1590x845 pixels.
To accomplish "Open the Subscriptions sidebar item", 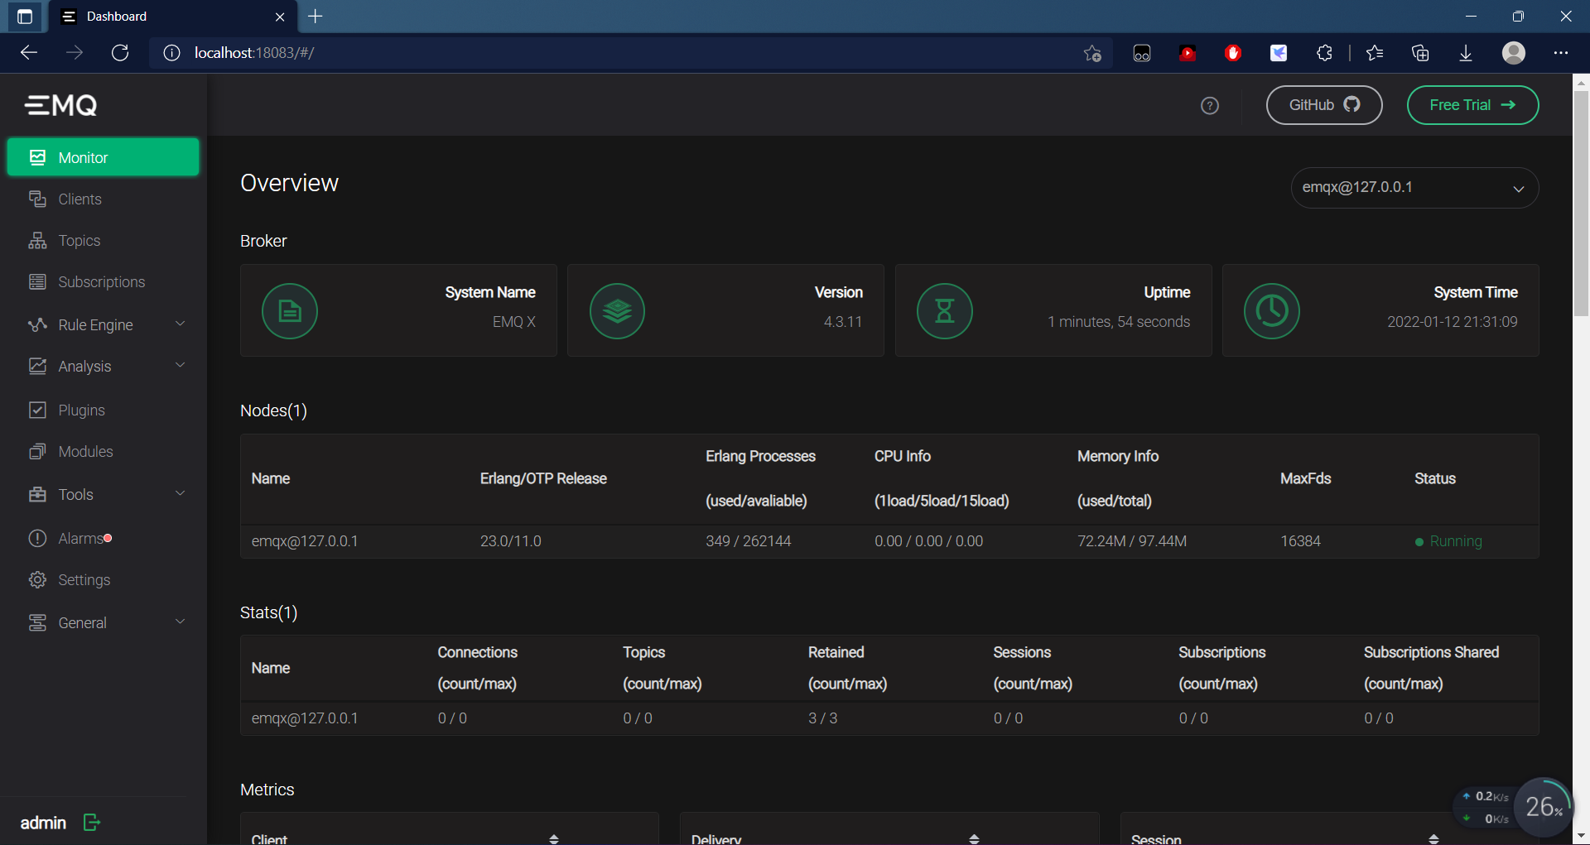I will point(103,282).
